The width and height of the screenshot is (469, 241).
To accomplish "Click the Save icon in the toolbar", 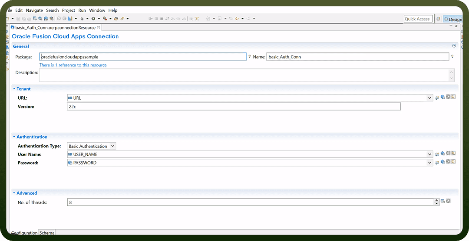I will pyautogui.click(x=18, y=19).
